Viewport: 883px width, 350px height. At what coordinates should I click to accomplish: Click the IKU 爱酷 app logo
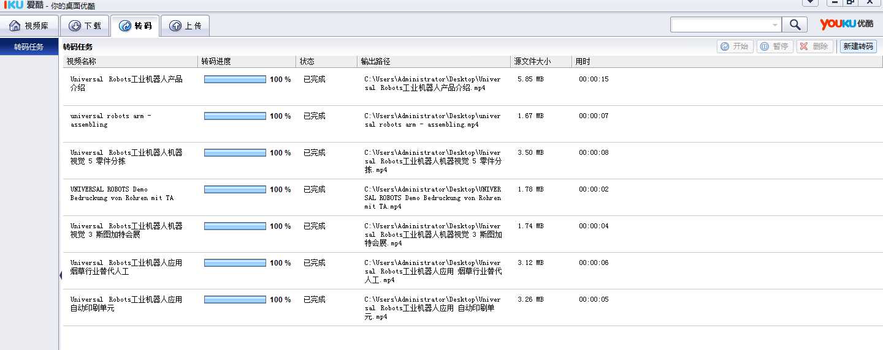pos(23,5)
